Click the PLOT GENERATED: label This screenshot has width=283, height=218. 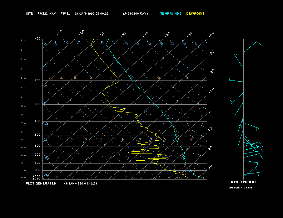[42, 183]
